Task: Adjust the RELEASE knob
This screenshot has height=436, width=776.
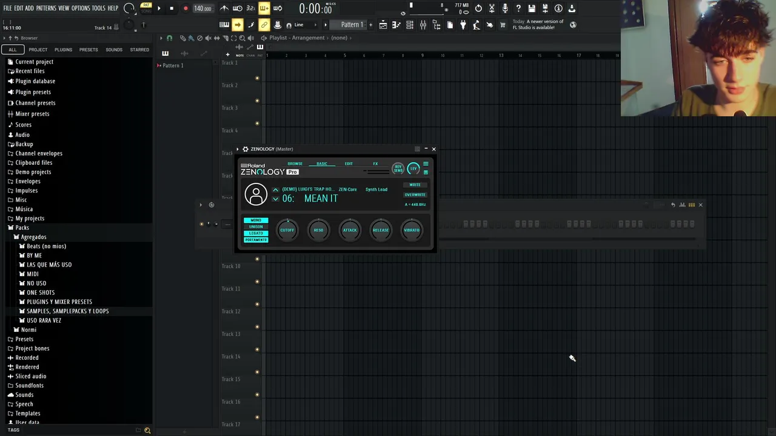Action: coord(381,230)
